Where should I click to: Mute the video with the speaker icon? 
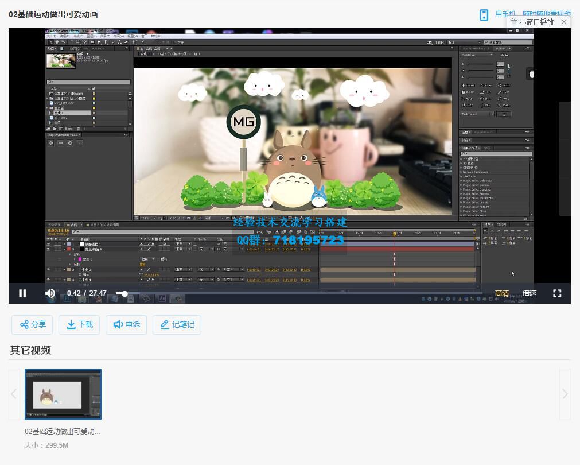pos(50,293)
